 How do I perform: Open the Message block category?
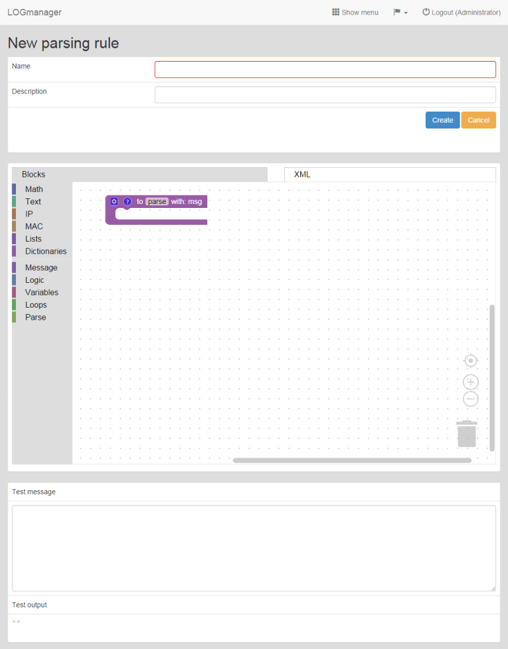point(42,268)
